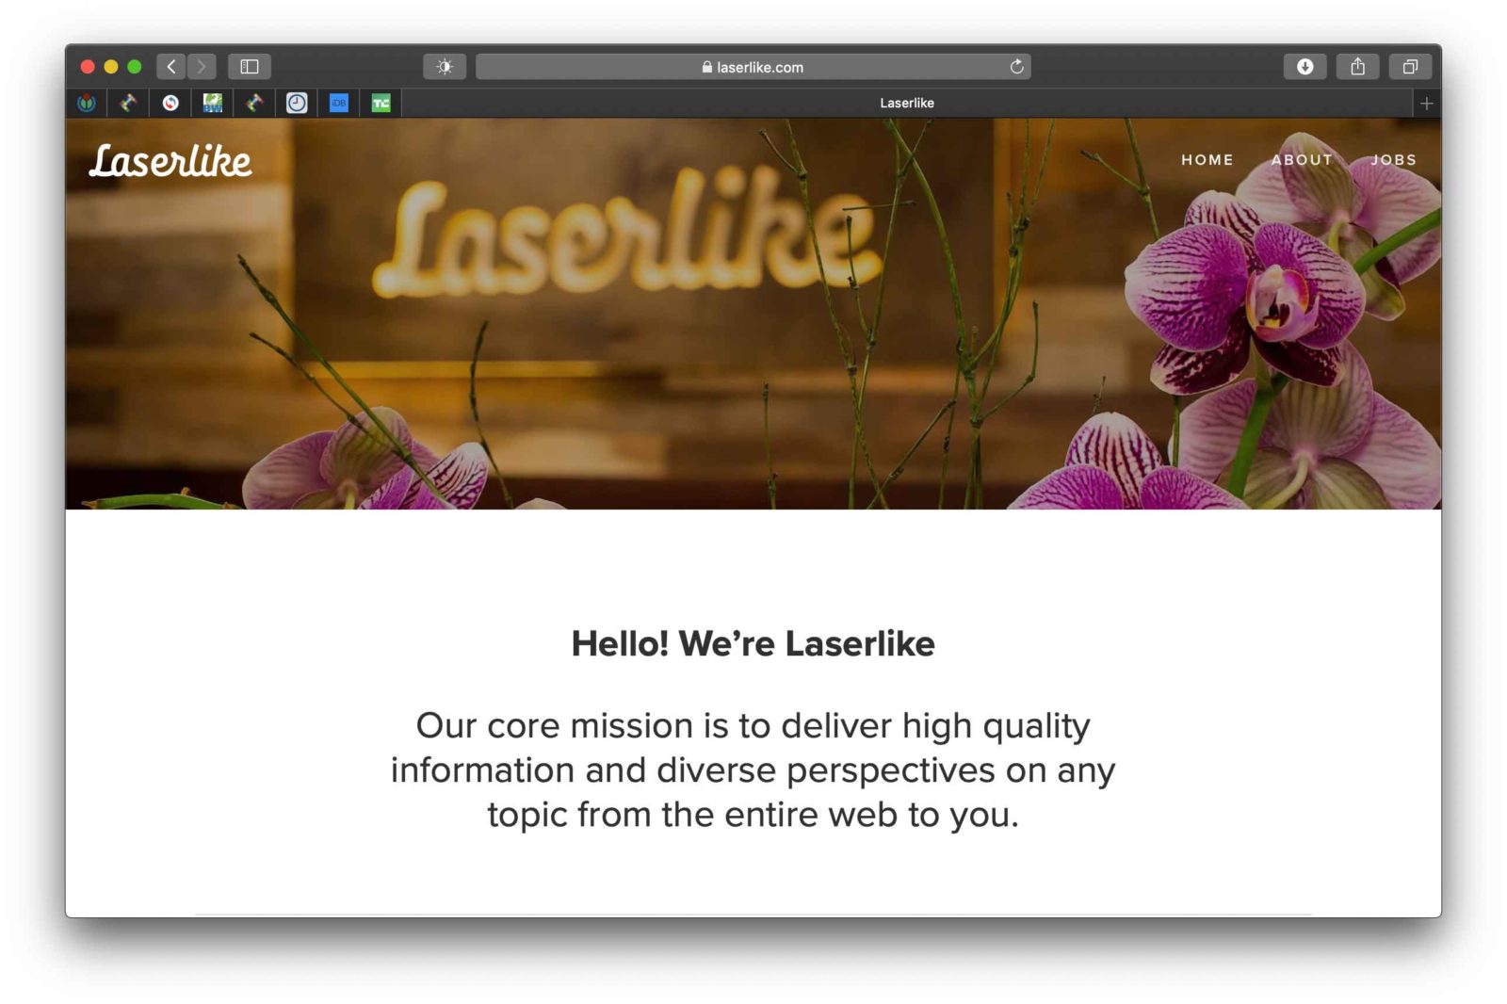Open the clock icon pinned tab
Screen dimensions: 1507x1004
click(297, 104)
